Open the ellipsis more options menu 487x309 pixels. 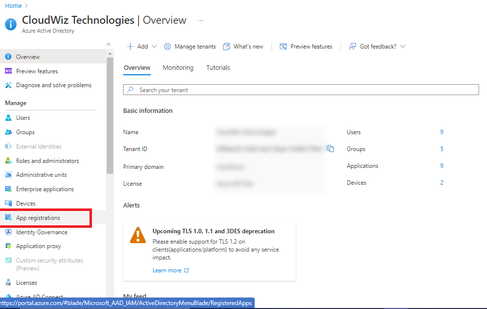pos(200,21)
